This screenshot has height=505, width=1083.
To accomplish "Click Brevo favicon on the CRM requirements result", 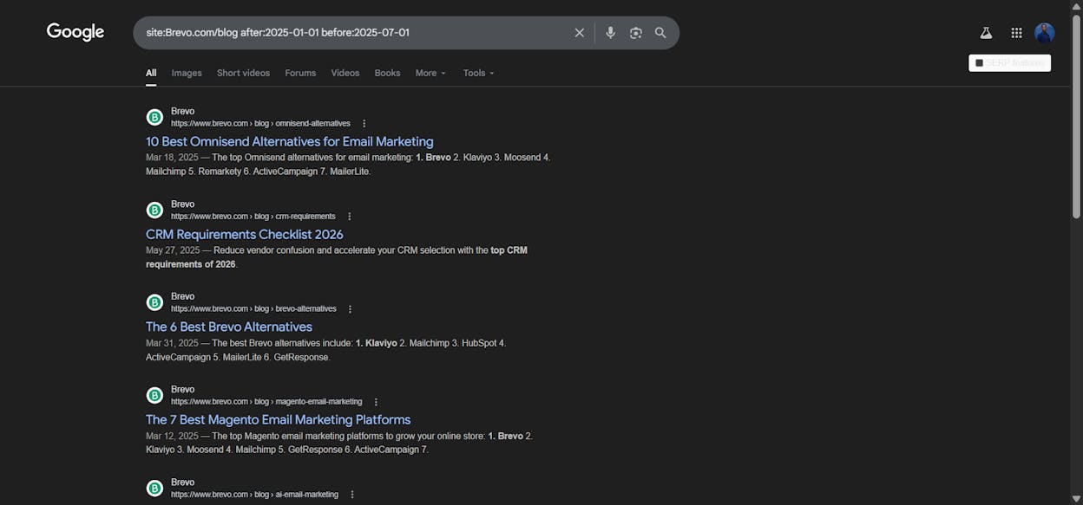I will [154, 210].
